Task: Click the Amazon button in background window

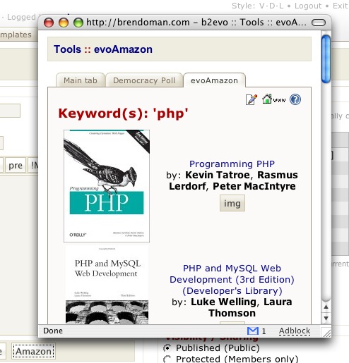Action: tap(33, 351)
